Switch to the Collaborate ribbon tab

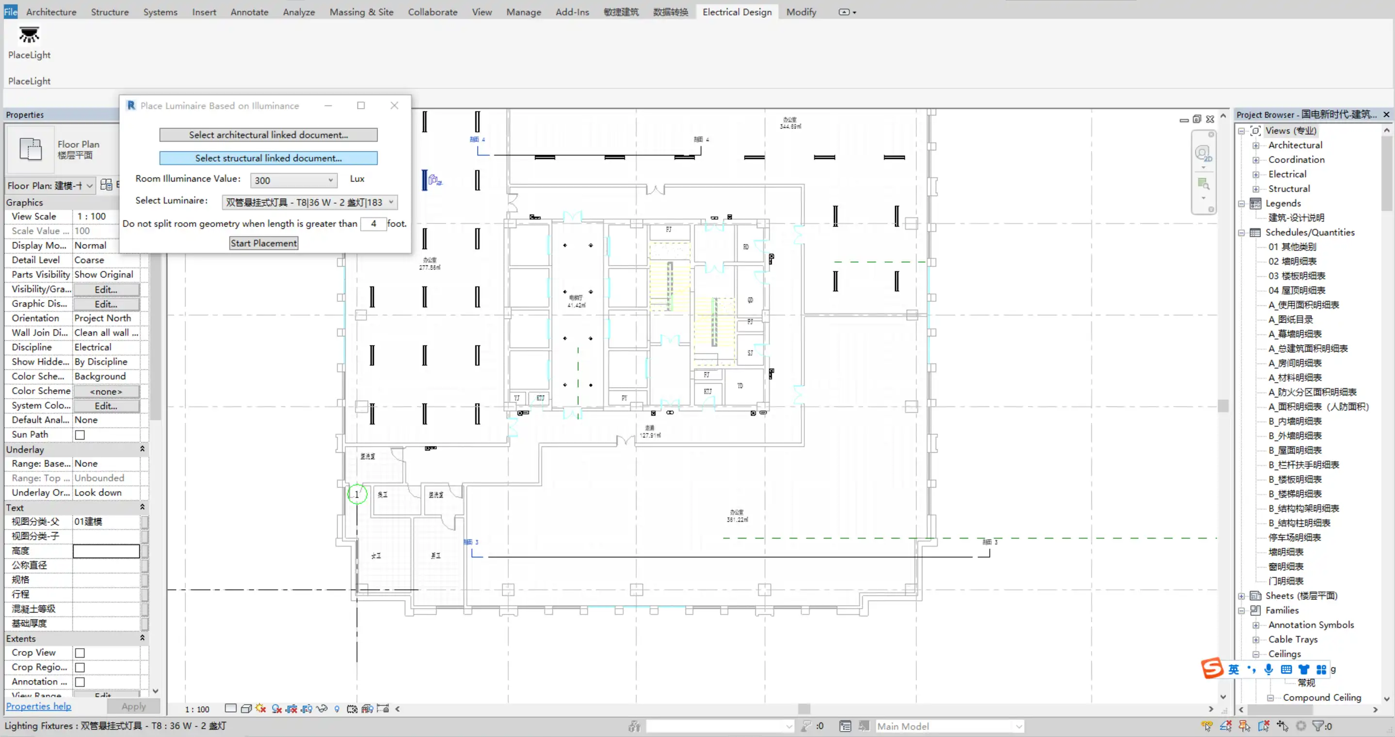432,12
